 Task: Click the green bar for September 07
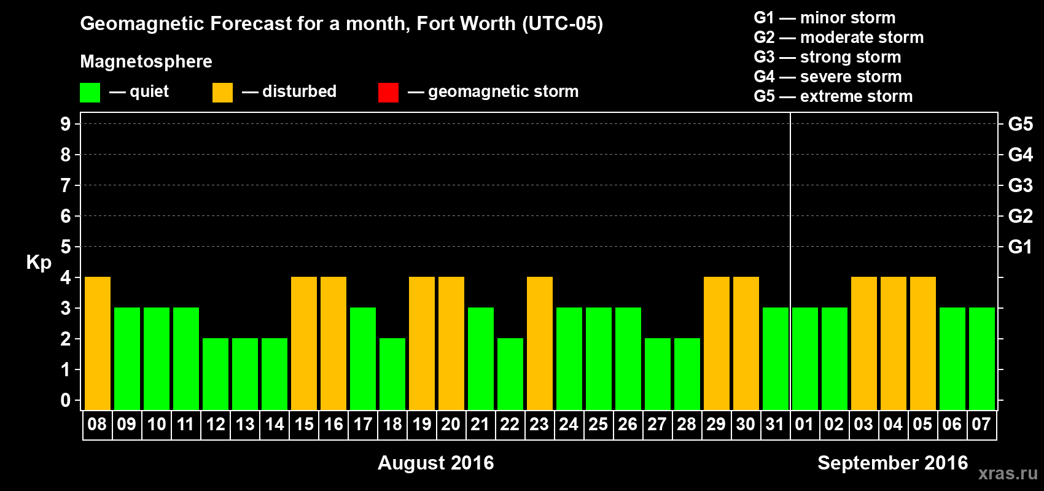tap(982, 358)
